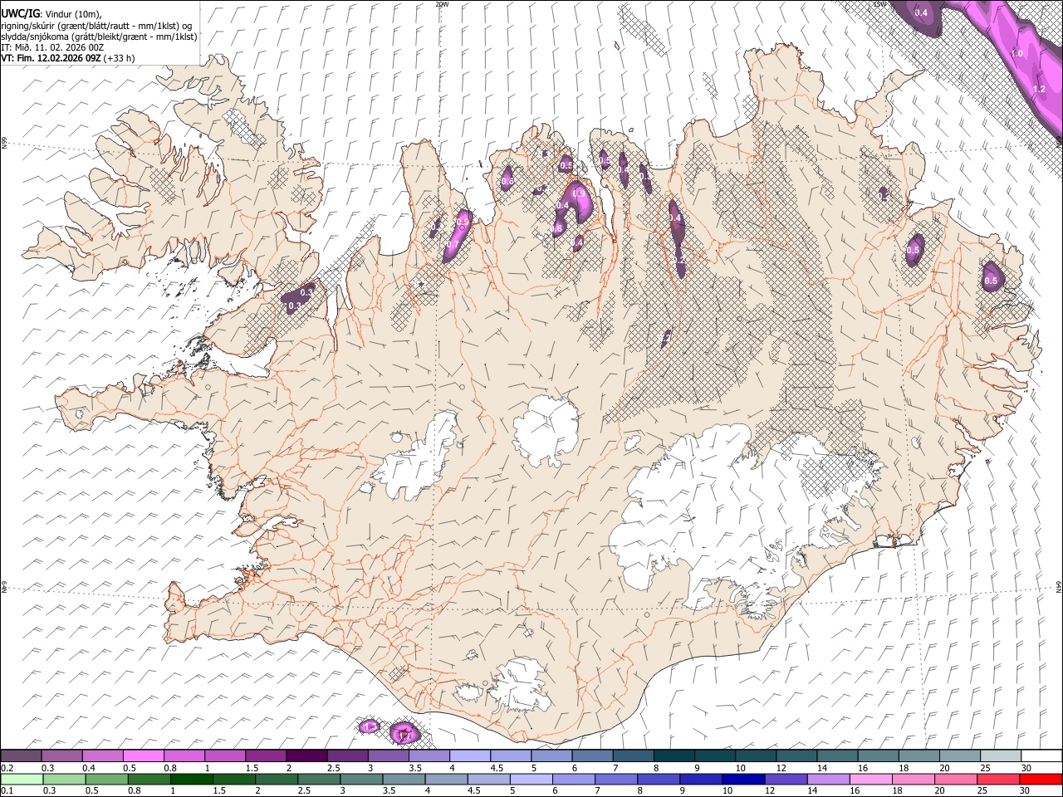Screen dimensions: 1063x797
Task: Select the white 30 swatch on upper snow scale
Action: [x=1041, y=755]
